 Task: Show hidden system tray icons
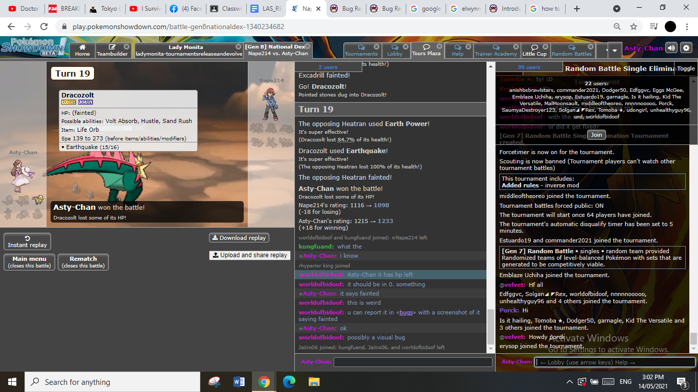[x=569, y=382]
